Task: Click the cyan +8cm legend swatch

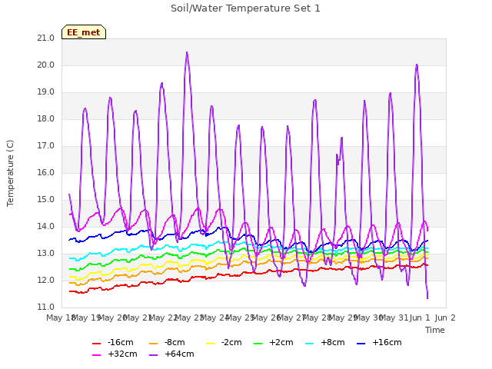Action: coord(309,344)
